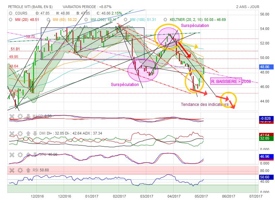Open settings gear for MM (60)
The image size is (275, 203).
[48, 20]
